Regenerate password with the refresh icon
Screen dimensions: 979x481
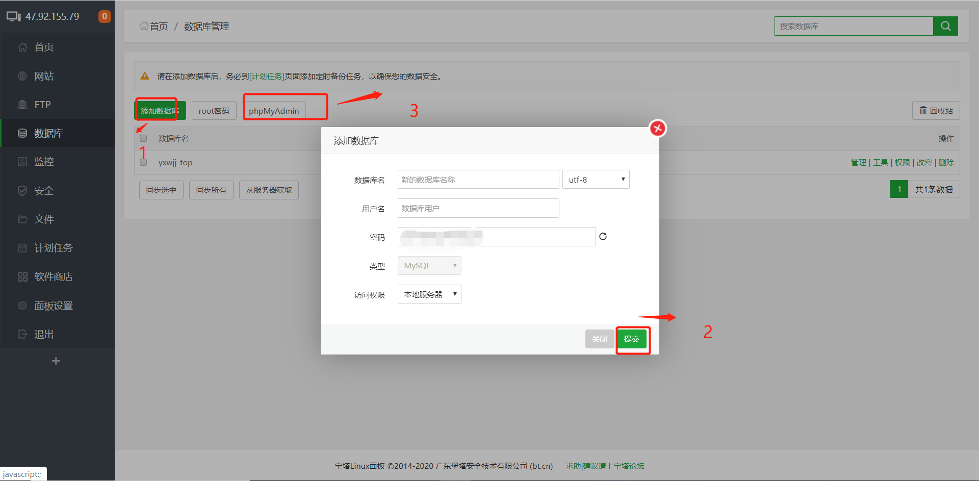pyautogui.click(x=603, y=236)
